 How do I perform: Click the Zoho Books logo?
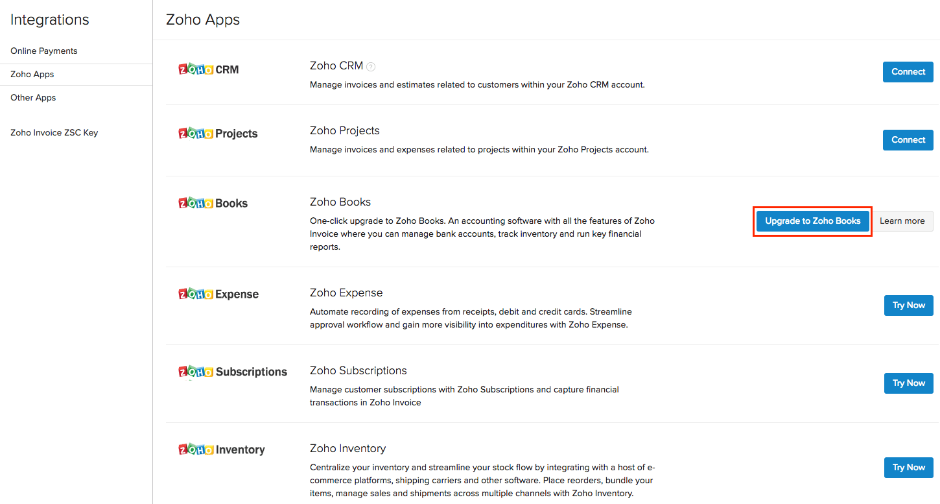click(x=213, y=203)
